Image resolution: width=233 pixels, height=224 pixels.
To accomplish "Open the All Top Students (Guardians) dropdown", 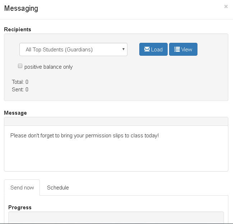I will pyautogui.click(x=73, y=49).
